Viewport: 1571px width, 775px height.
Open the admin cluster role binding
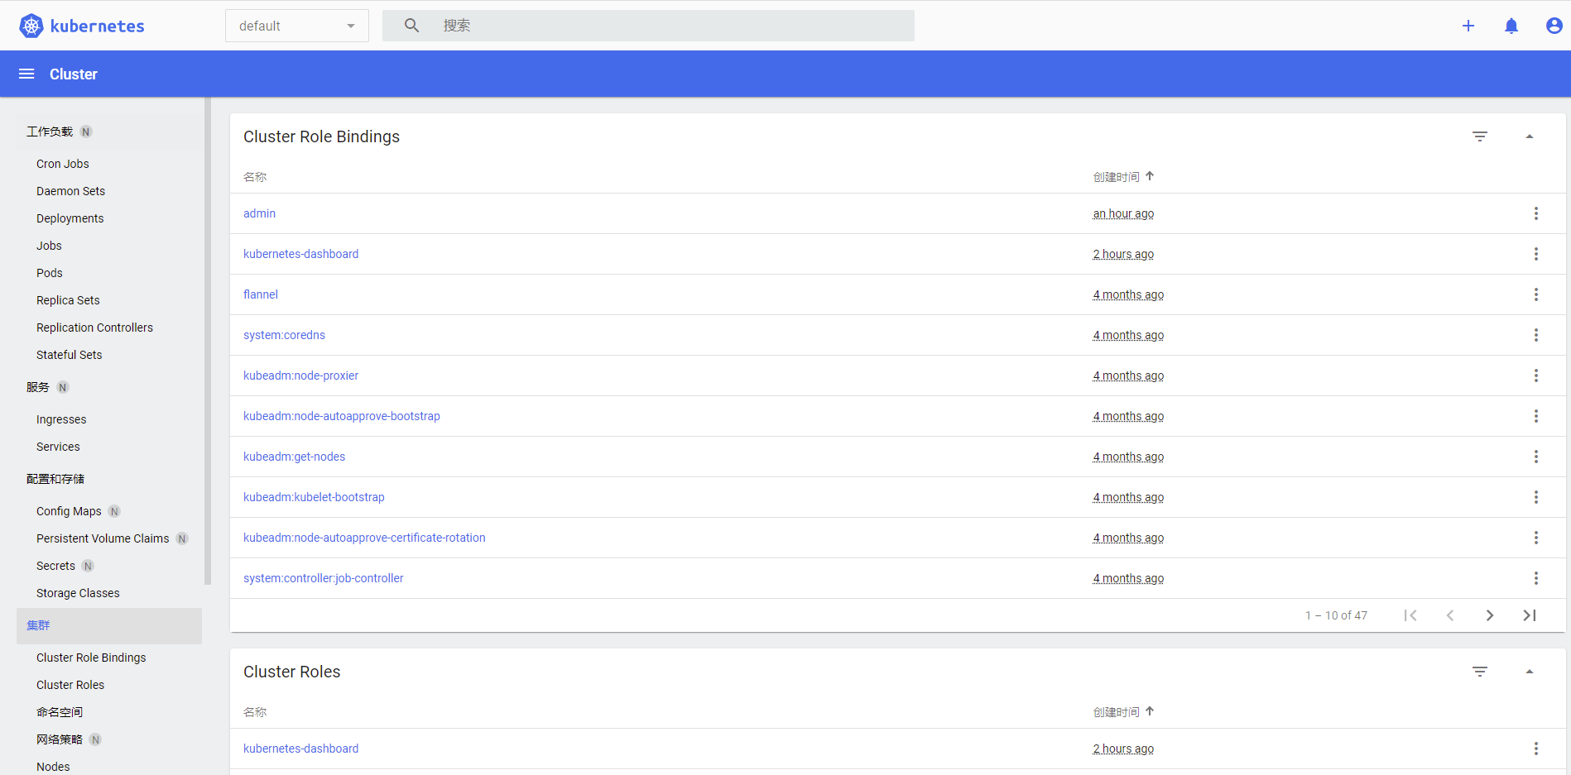tap(260, 213)
